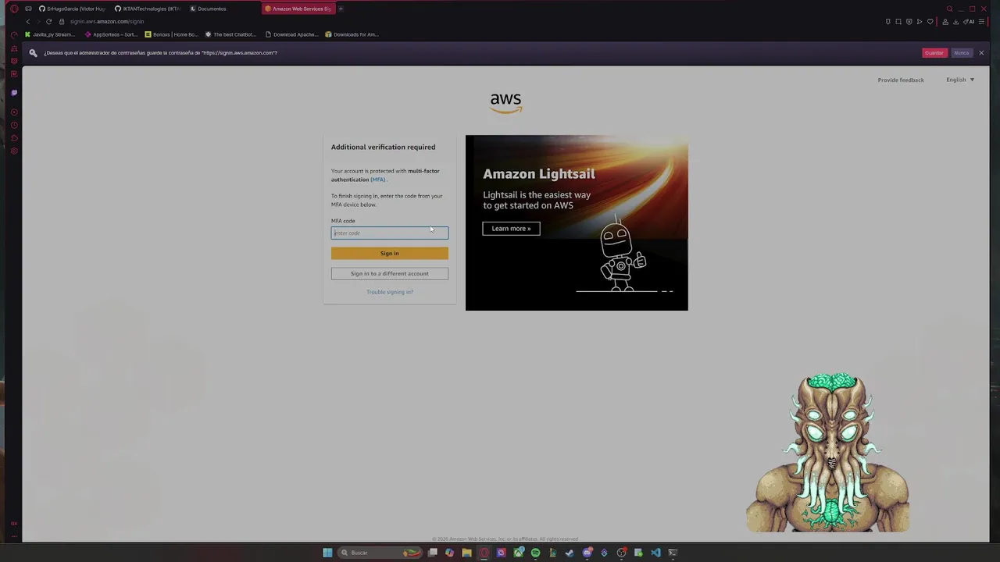Open Task View from the taskbar
1000x562 pixels.
click(x=432, y=553)
